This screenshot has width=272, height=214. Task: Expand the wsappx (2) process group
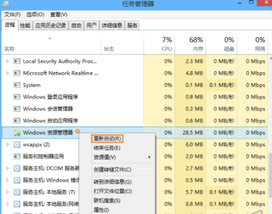[7, 145]
